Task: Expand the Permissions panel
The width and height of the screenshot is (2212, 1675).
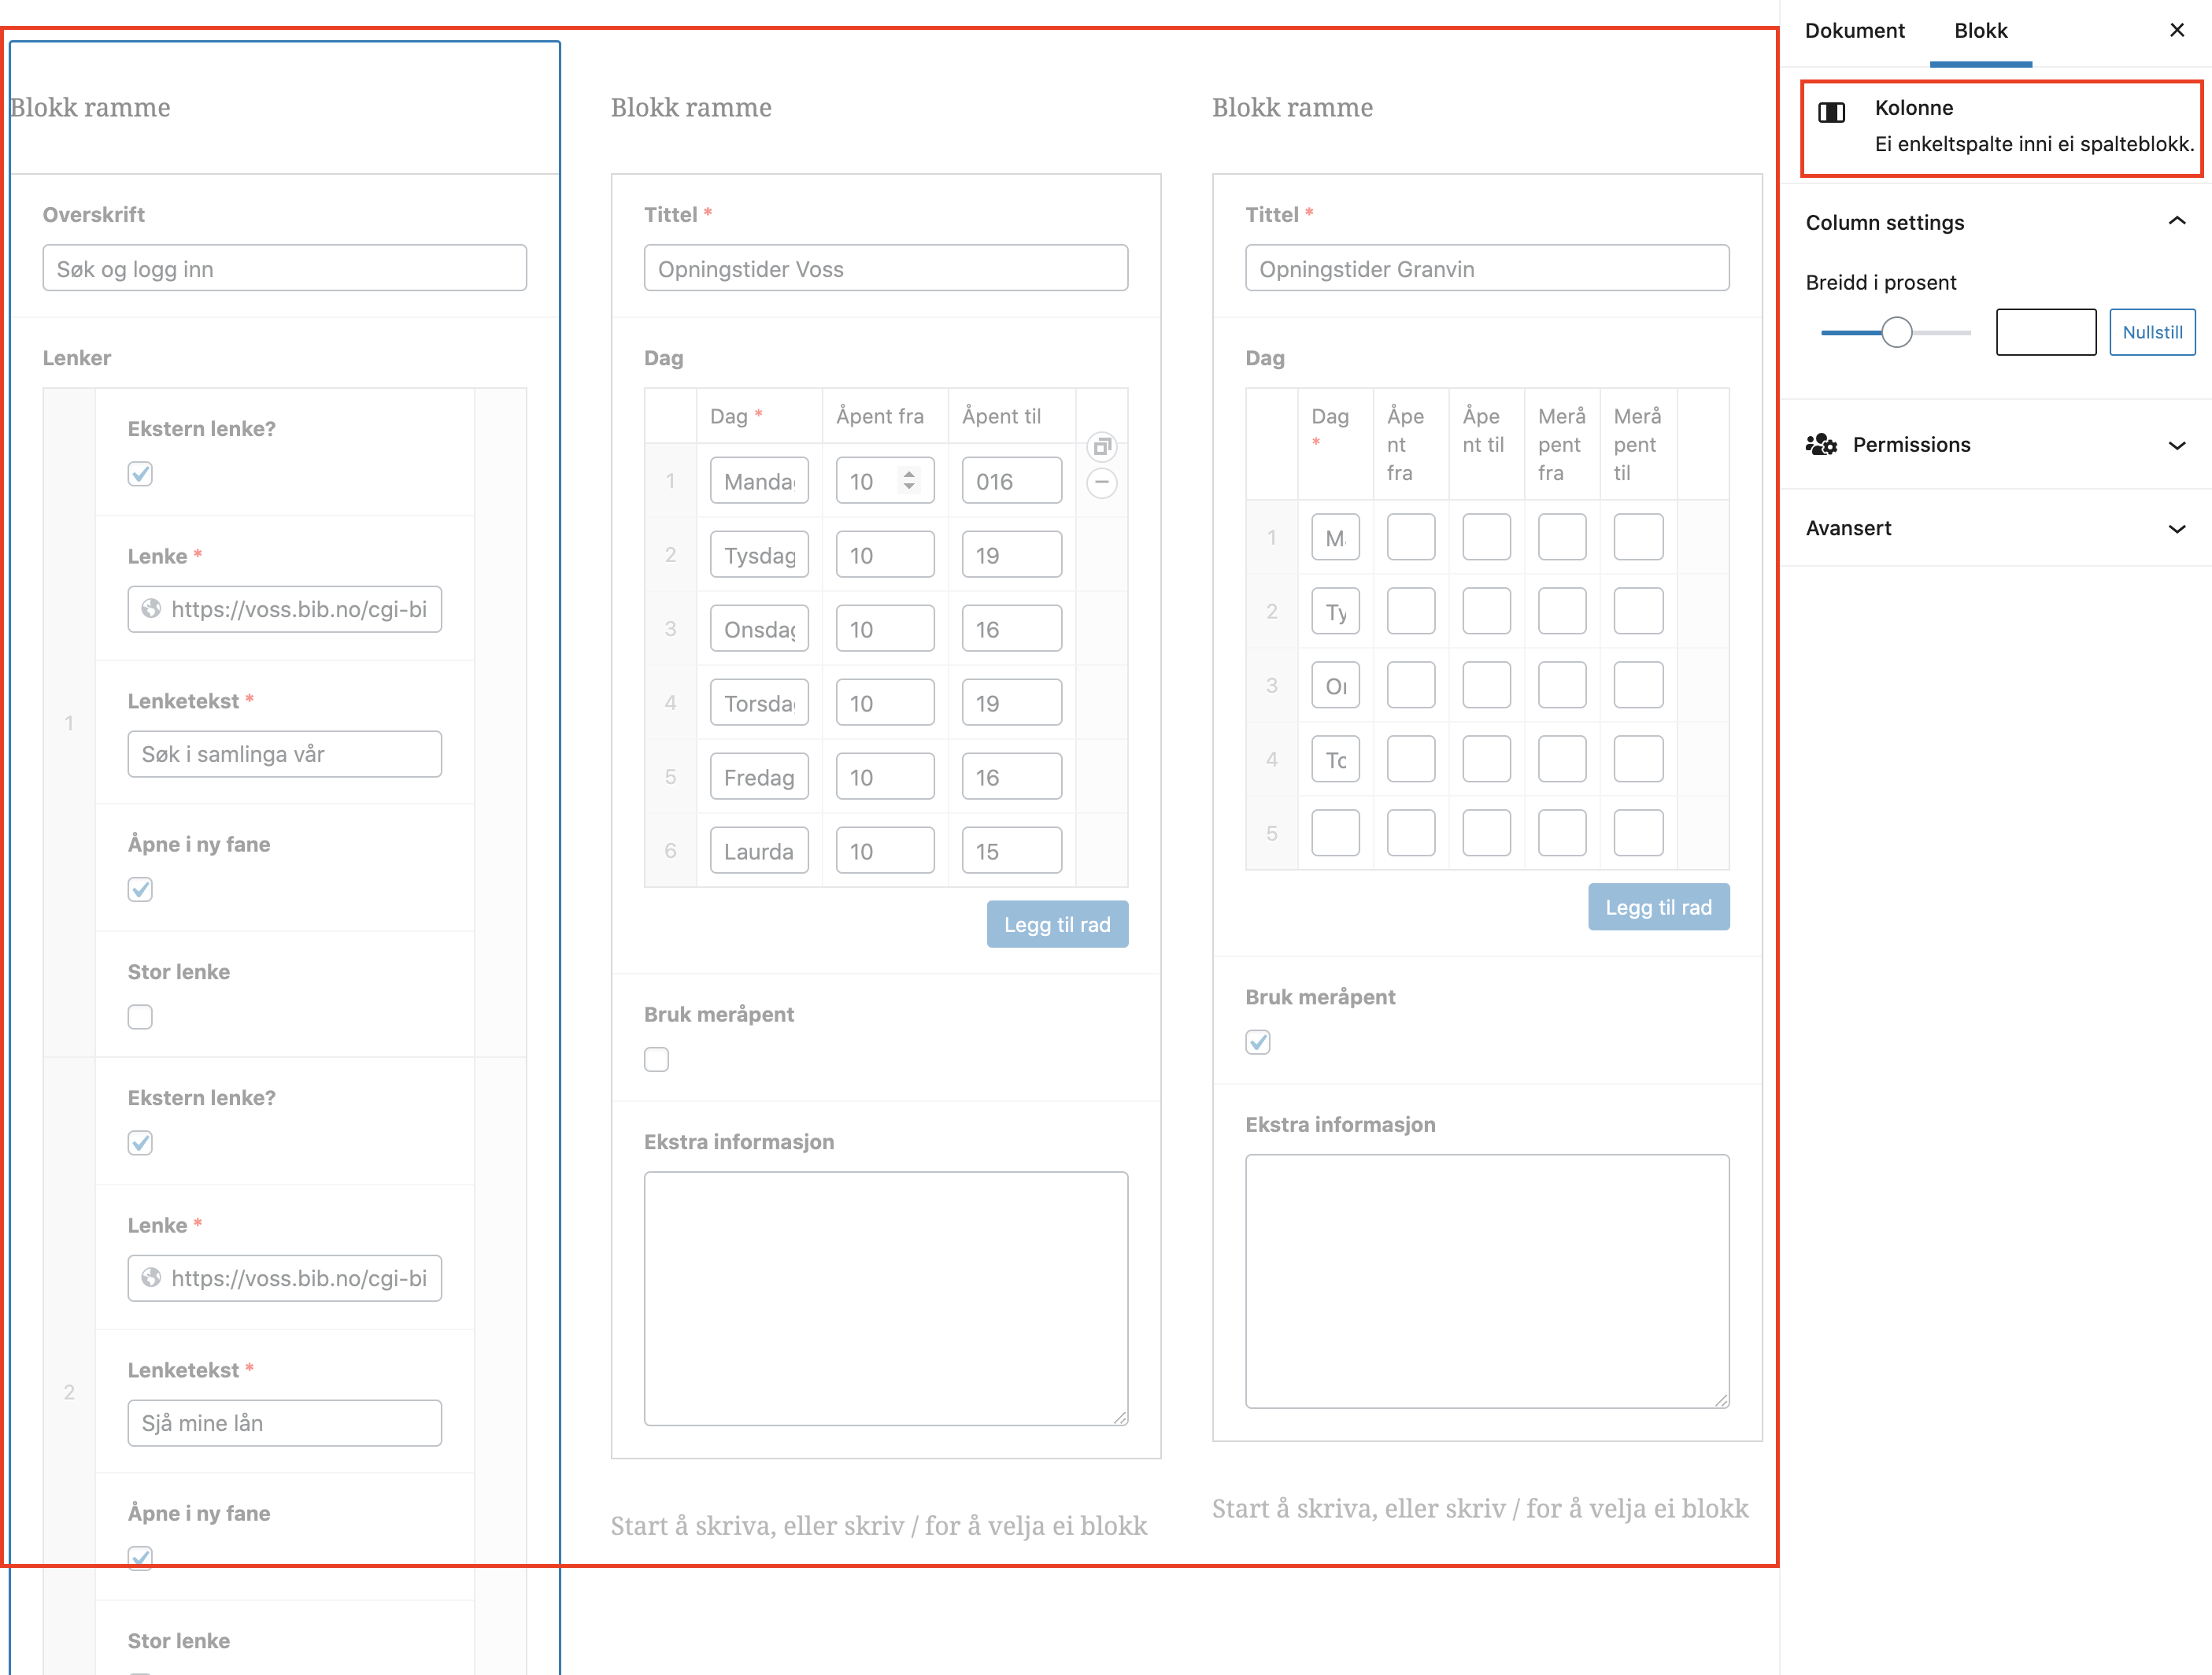Action: 2176,445
